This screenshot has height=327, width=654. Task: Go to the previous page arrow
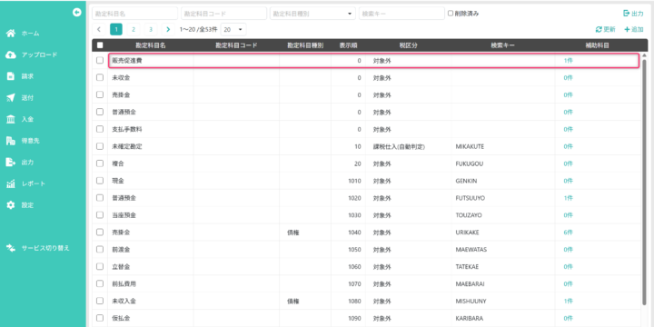point(99,29)
